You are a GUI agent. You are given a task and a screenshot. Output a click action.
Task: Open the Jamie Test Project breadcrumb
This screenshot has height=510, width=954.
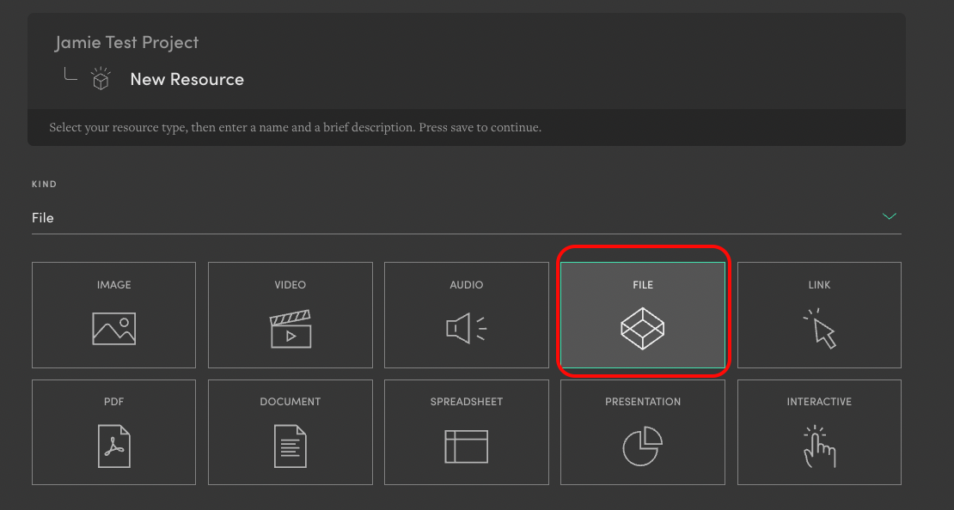(126, 41)
